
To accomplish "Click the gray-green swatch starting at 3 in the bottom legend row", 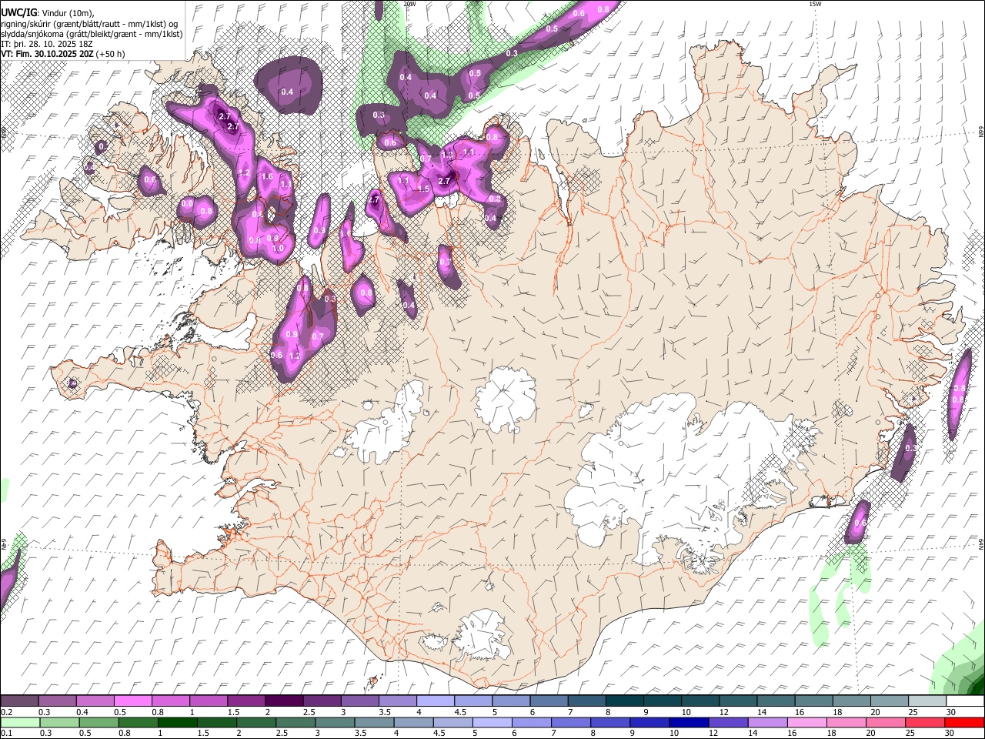I will [x=335, y=722].
